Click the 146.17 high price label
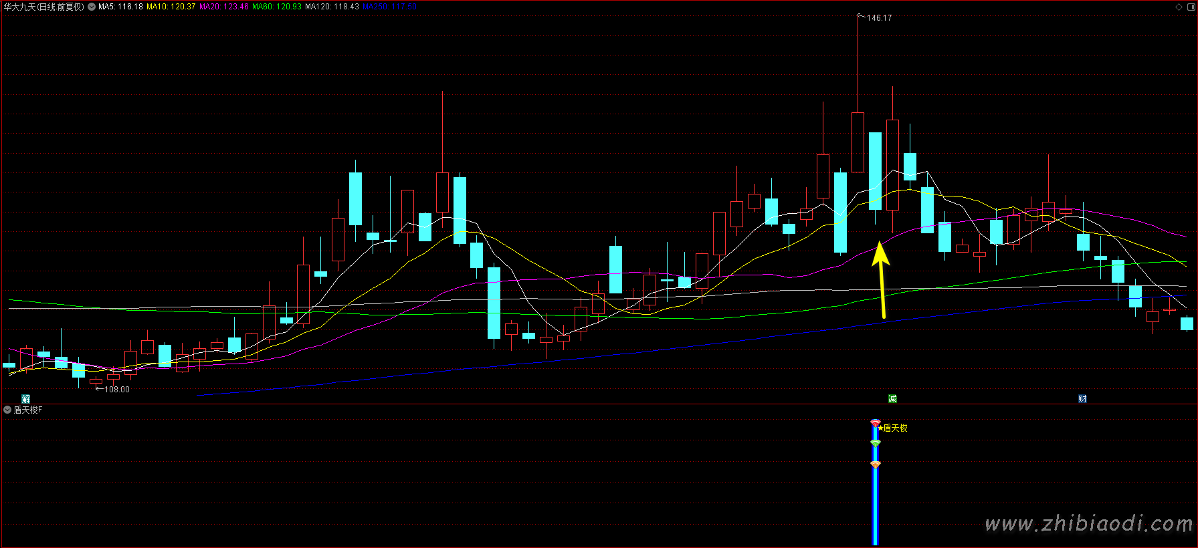 click(879, 18)
